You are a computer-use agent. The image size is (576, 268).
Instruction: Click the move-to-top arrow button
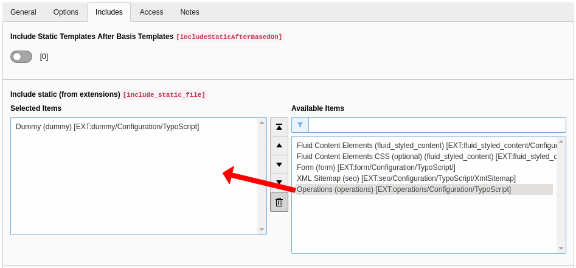coord(279,127)
